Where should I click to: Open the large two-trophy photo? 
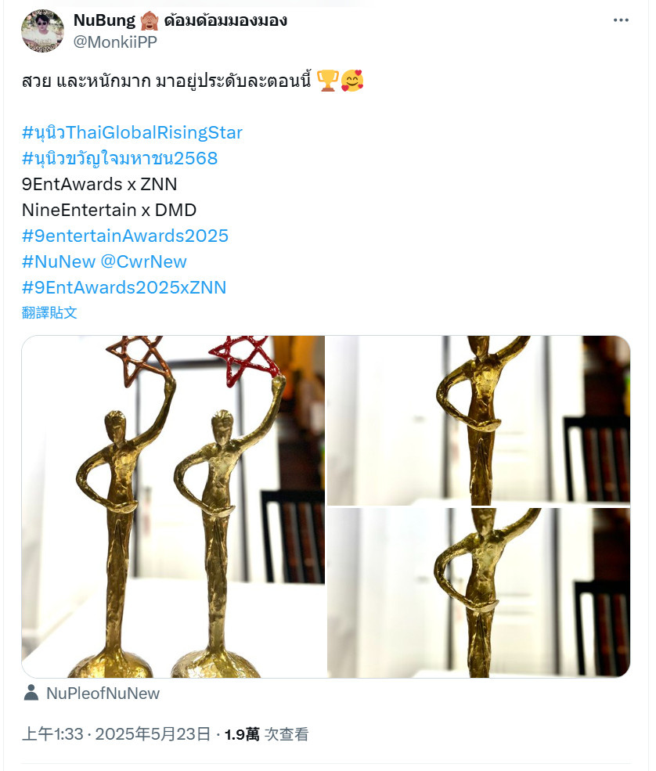[x=173, y=506]
